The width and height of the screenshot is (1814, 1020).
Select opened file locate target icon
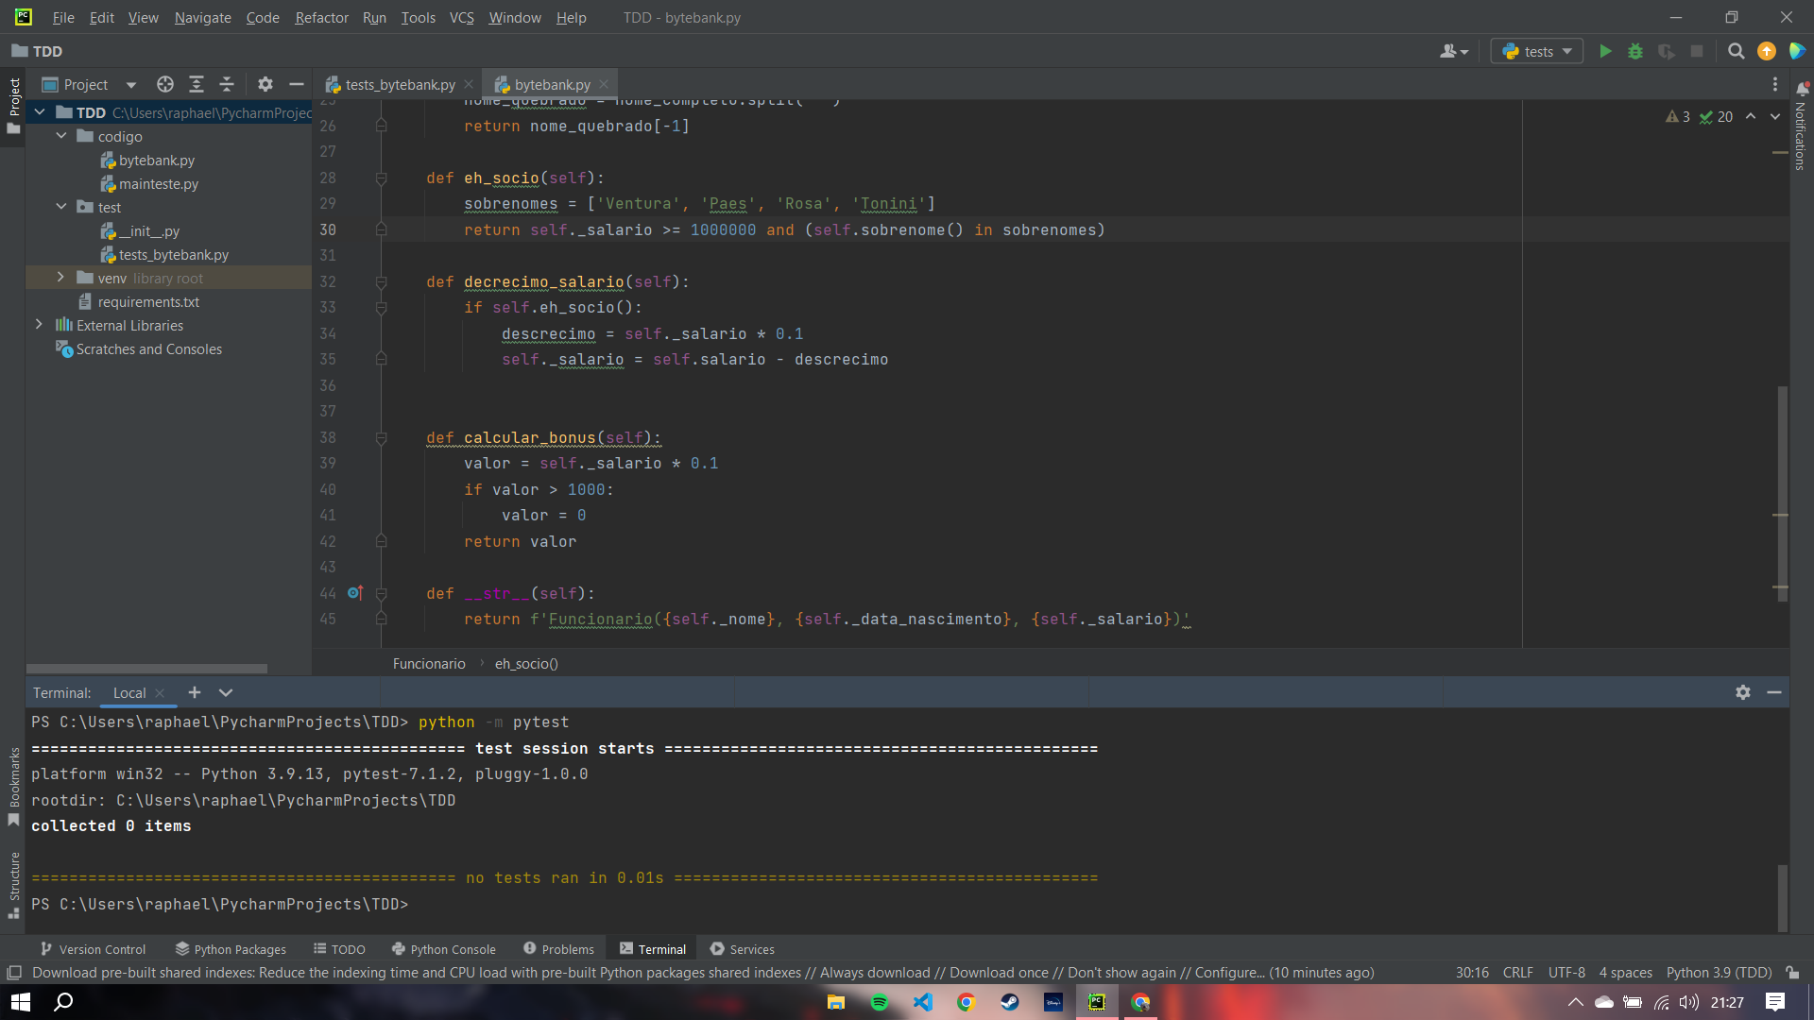(165, 84)
